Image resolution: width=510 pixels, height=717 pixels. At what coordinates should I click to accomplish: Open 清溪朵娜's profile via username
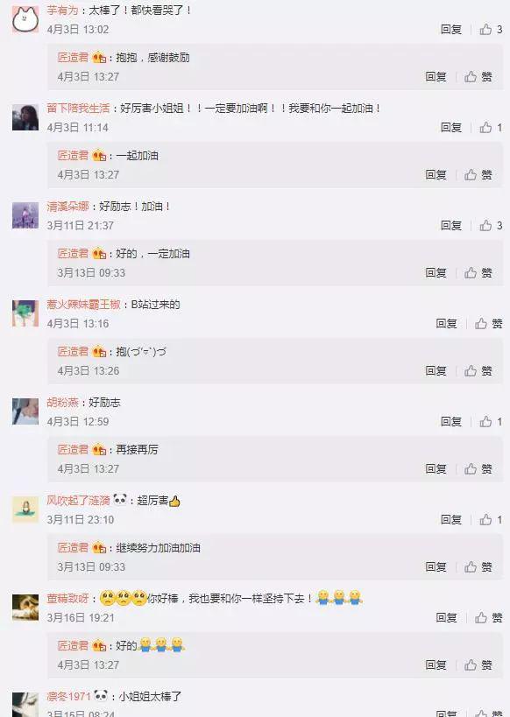pos(67,207)
